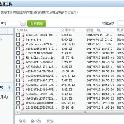Check the box for c924a015e4f3b152c7 file
The height and width of the screenshot is (124, 124).
pyautogui.click(x=18, y=71)
